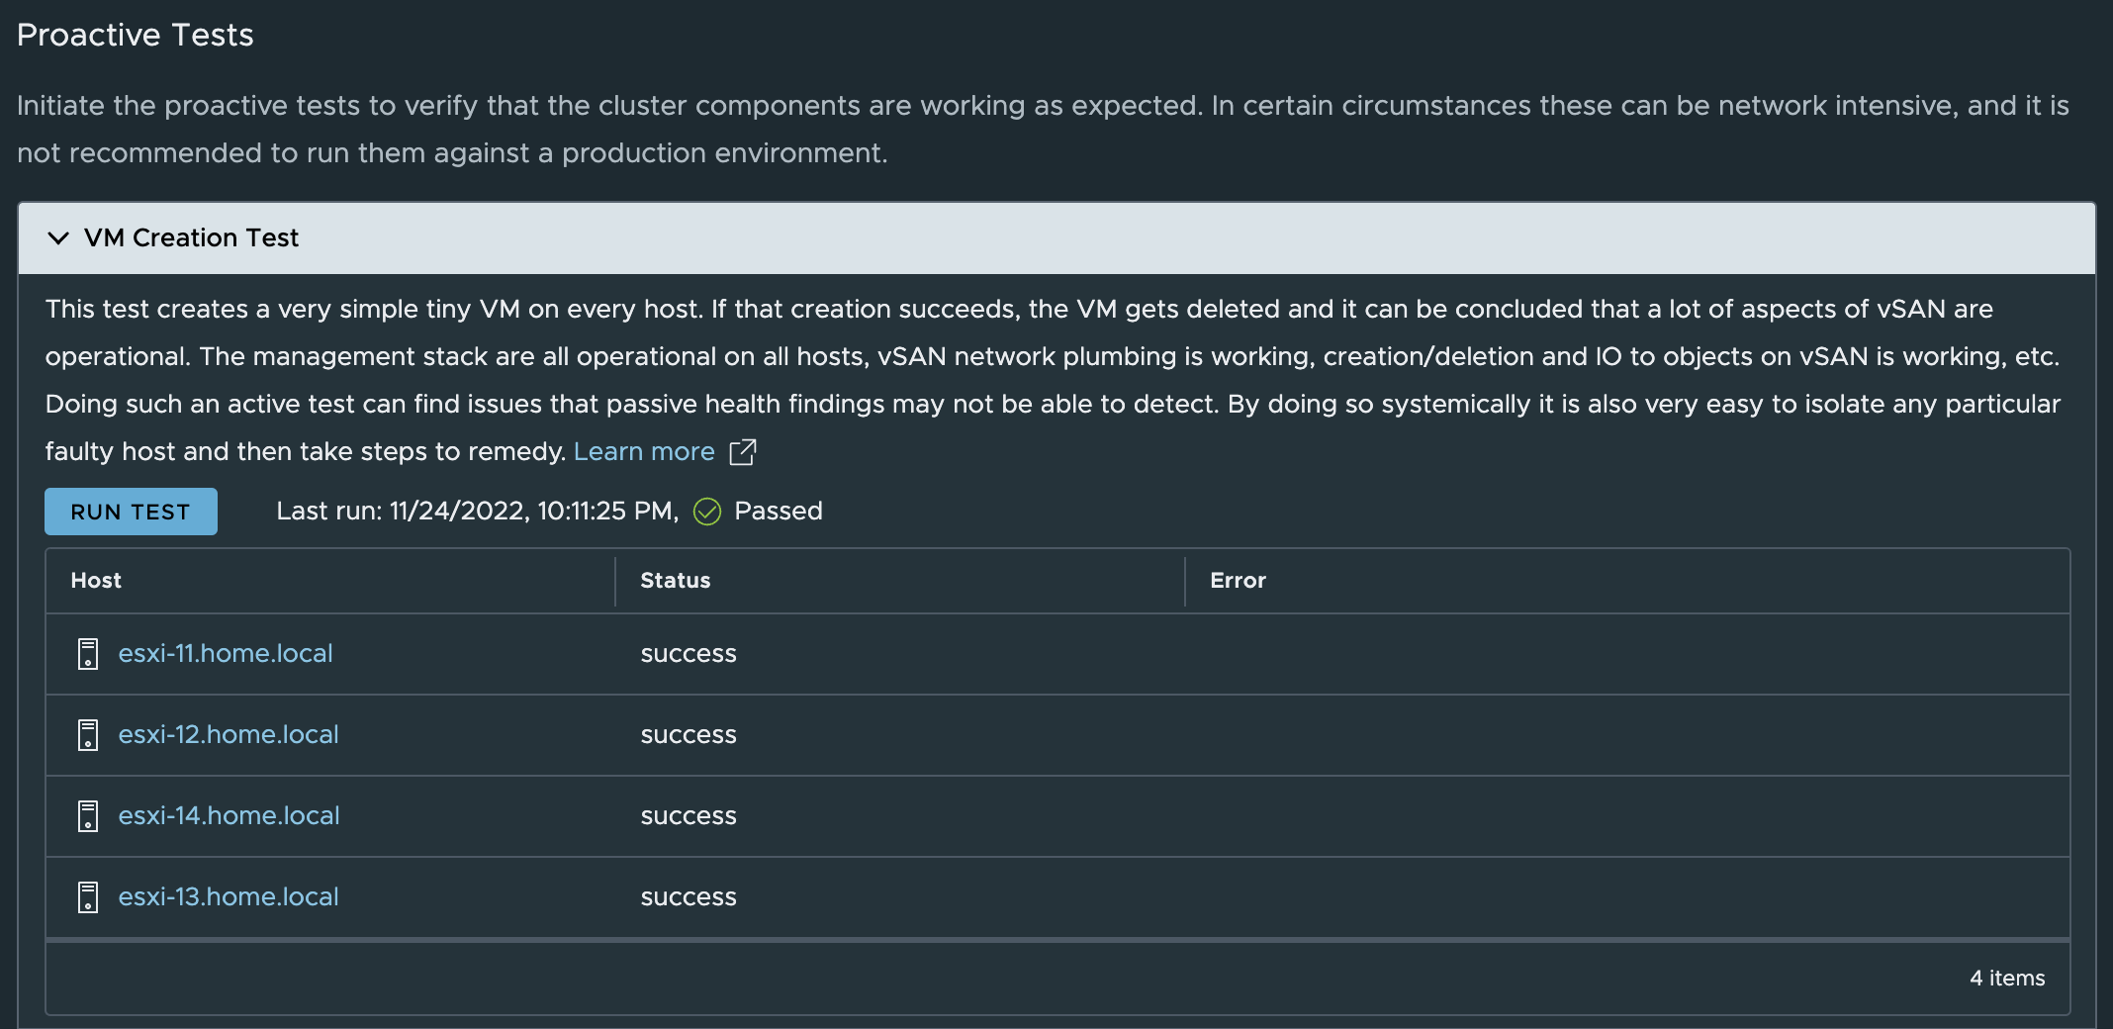Image resolution: width=2113 pixels, height=1029 pixels.
Task: Sort the table by Status column
Action: coord(675,581)
